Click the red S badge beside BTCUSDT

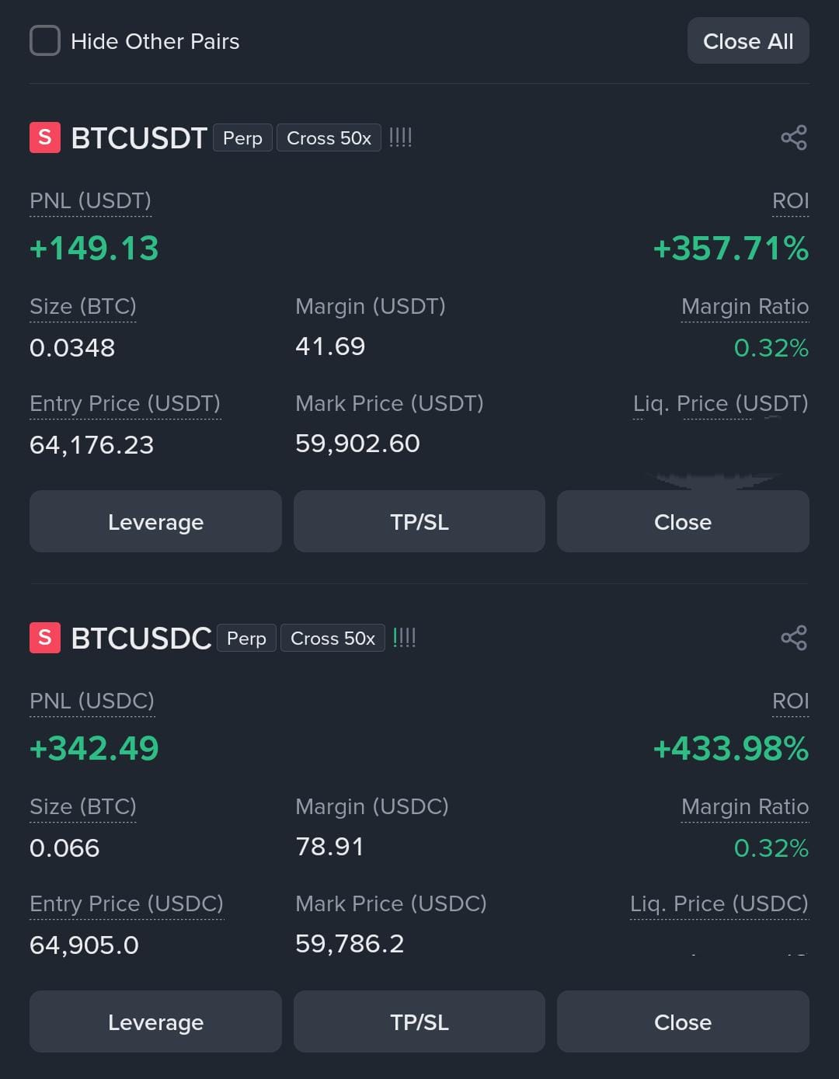45,137
